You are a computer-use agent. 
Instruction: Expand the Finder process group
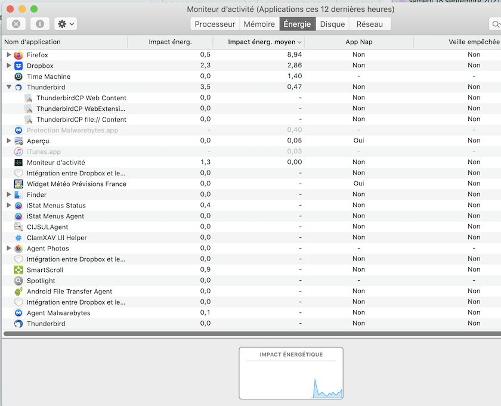(9, 194)
